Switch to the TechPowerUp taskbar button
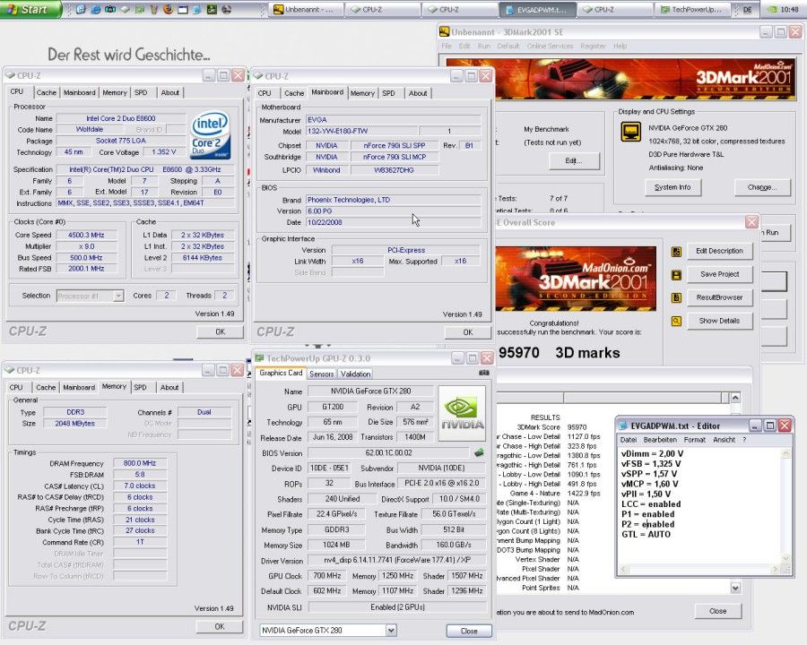Viewport: 807px width, 645px height. (693, 9)
